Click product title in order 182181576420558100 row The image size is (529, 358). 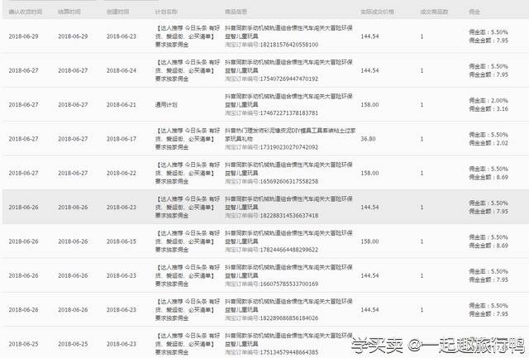(x=288, y=32)
